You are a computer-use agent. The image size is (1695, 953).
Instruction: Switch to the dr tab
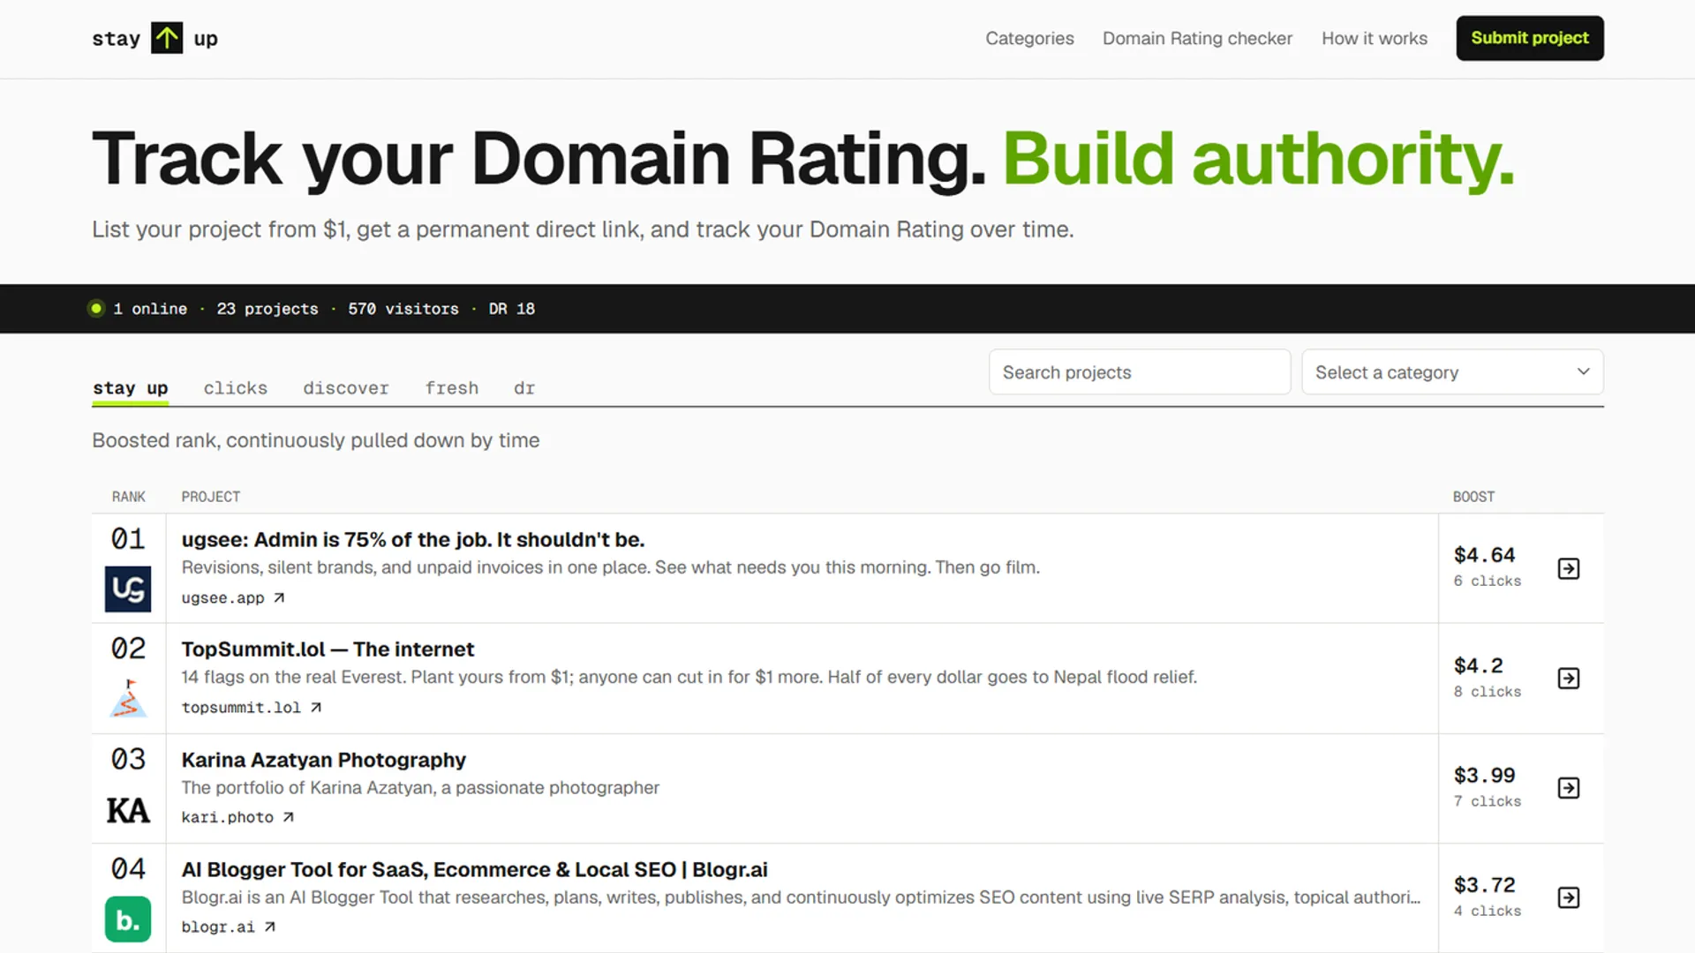point(524,388)
